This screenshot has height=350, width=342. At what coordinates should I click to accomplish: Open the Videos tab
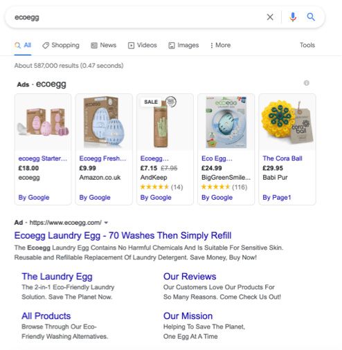[x=143, y=45]
